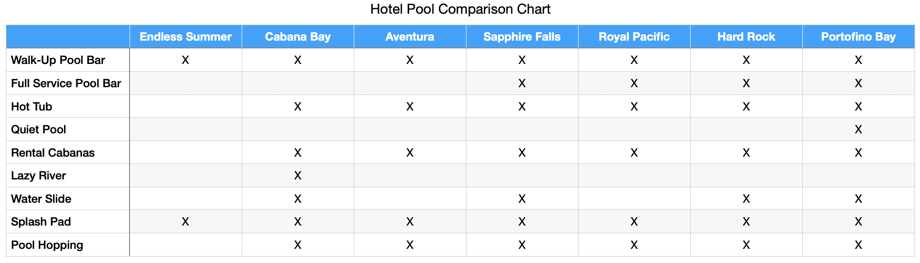Select the Quiet Pool X under Portofino Bay

coord(858,129)
